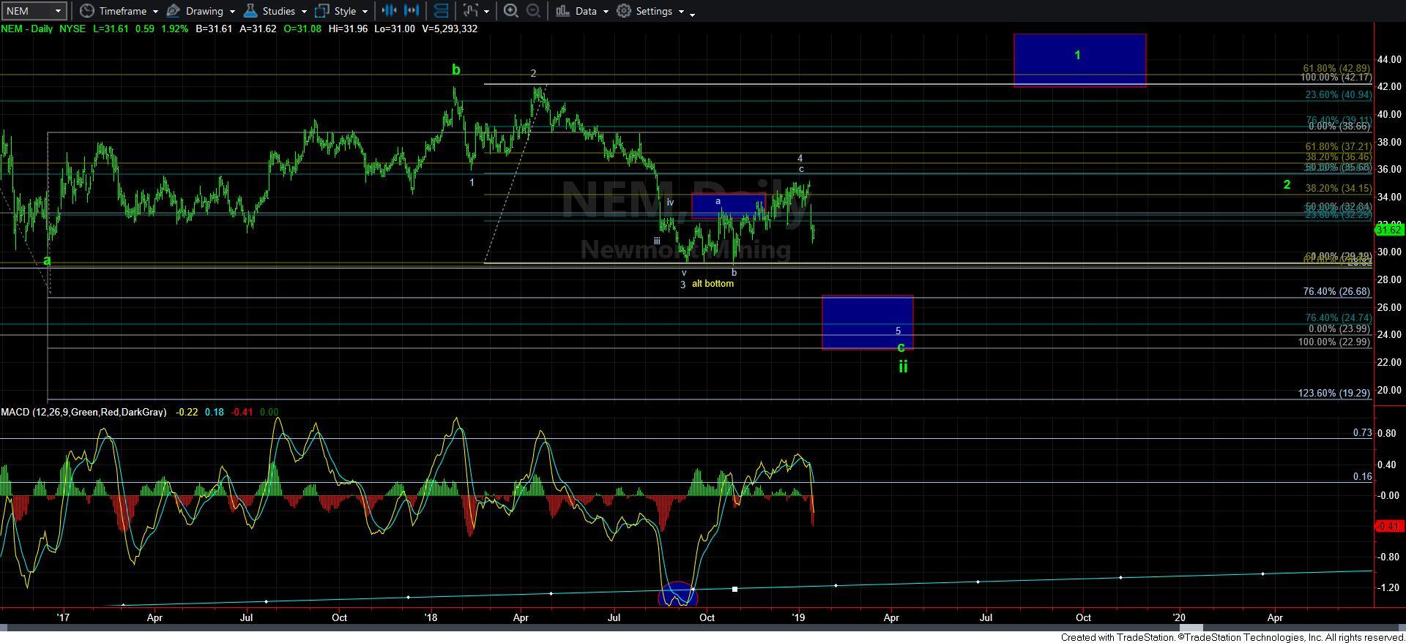This screenshot has width=1406, height=643.
Task: Click the 0.73 MACD level label
Action: [x=1362, y=433]
